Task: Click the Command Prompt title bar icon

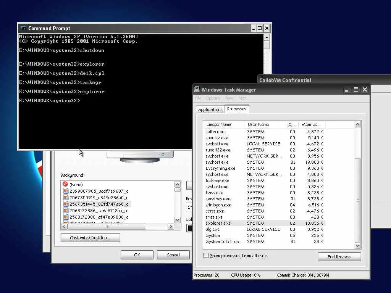Action: [x=23, y=28]
